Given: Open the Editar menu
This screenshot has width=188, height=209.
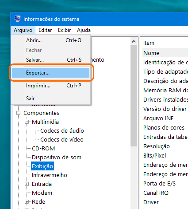Looking at the screenshot, I should [45, 30].
